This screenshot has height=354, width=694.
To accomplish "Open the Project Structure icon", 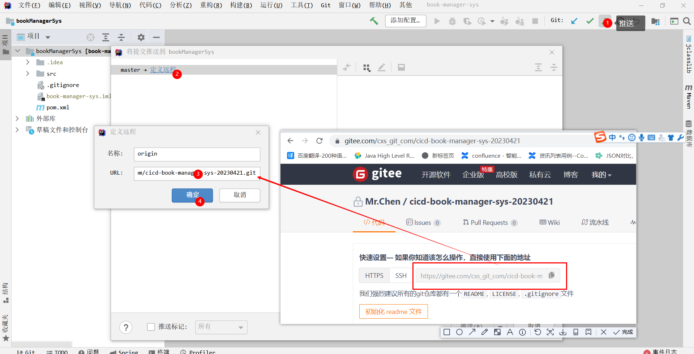I will (x=655, y=21).
